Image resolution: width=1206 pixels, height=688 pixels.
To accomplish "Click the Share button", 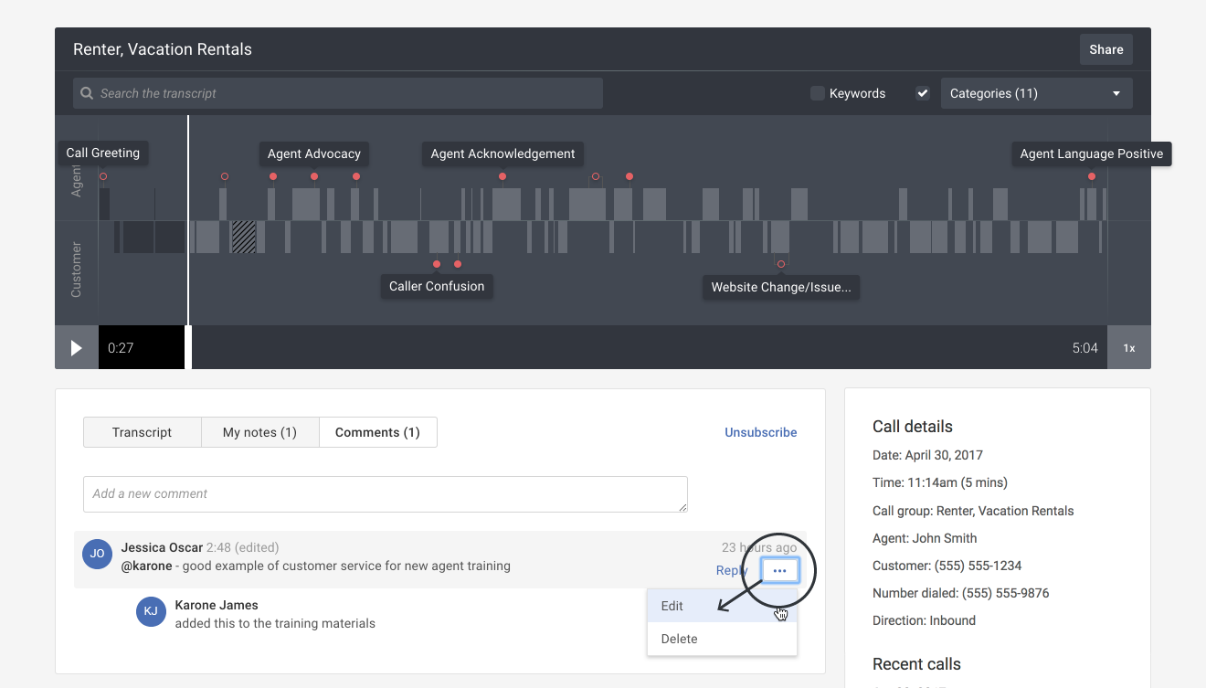I will [x=1105, y=48].
